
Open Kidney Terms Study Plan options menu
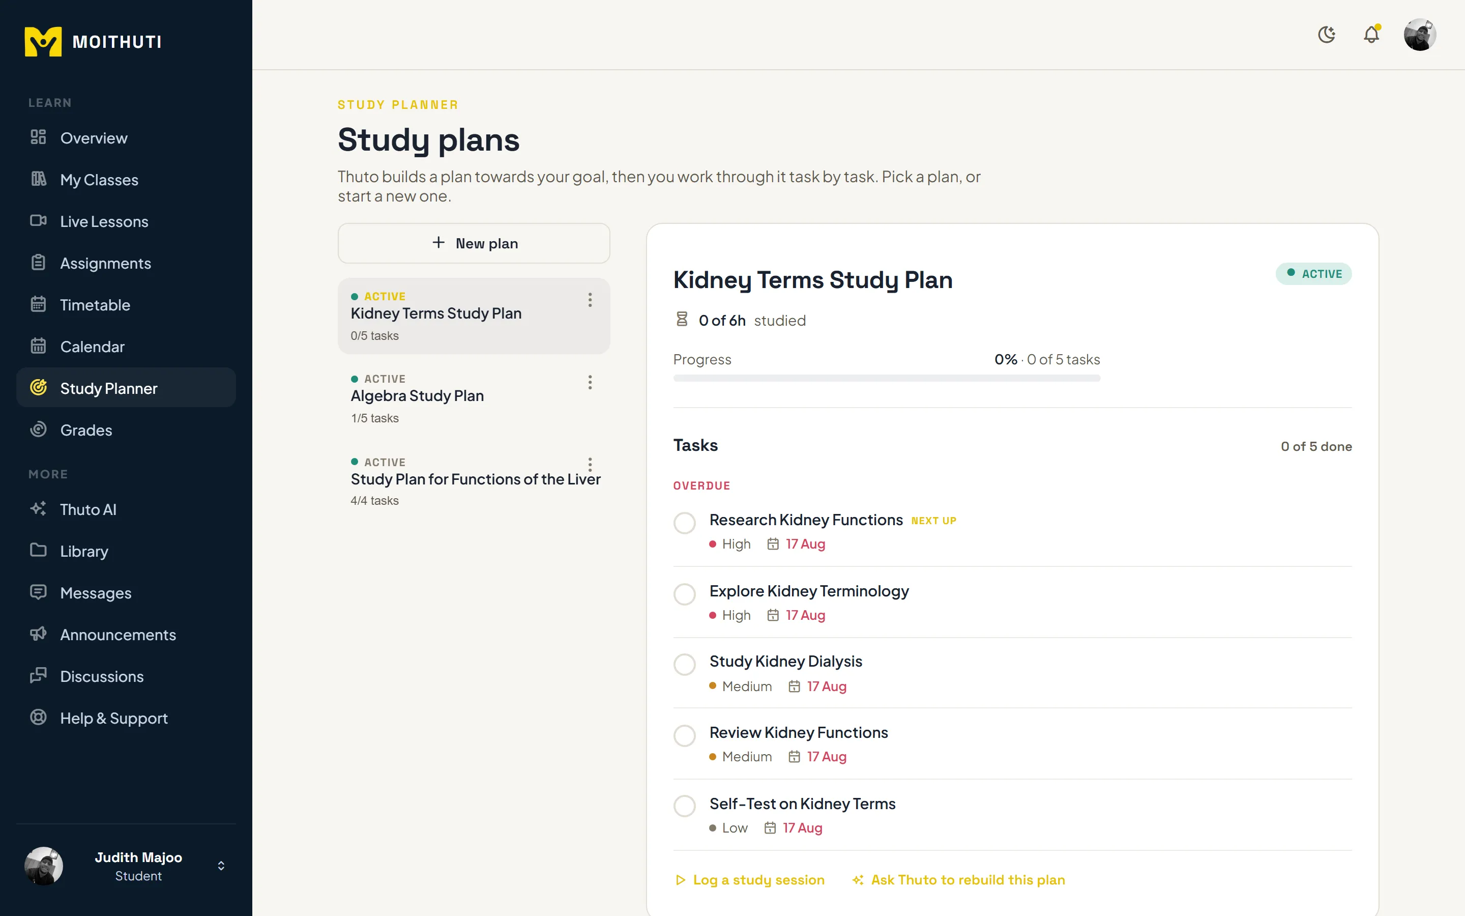(x=590, y=300)
